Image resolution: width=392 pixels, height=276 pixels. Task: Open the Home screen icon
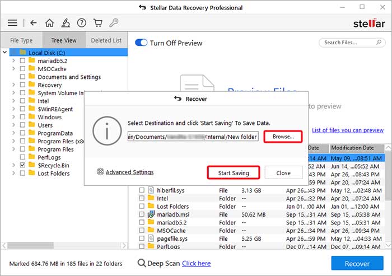point(49,23)
